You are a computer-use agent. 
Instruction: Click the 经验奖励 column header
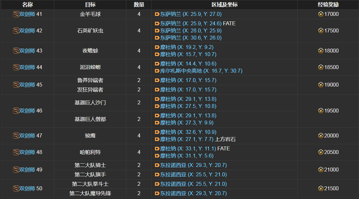tap(328, 5)
